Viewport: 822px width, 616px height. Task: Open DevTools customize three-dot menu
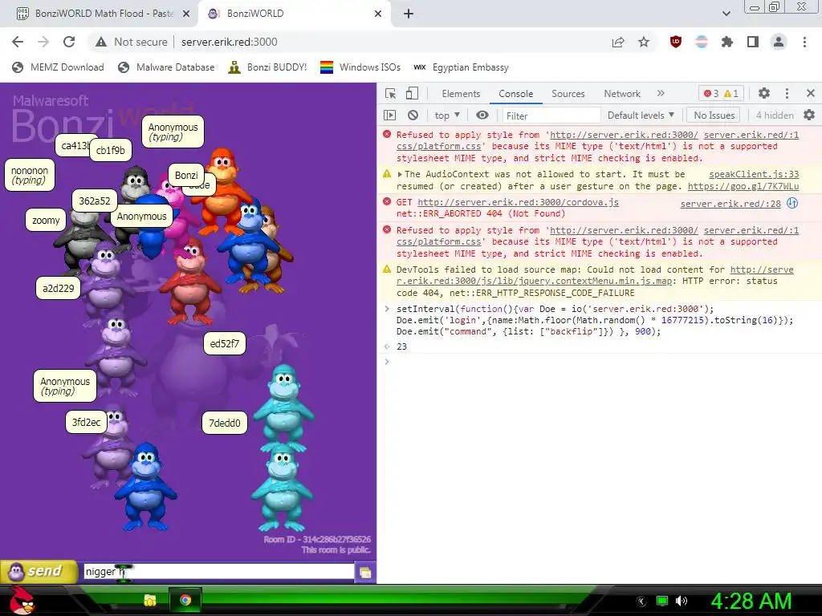click(x=787, y=93)
